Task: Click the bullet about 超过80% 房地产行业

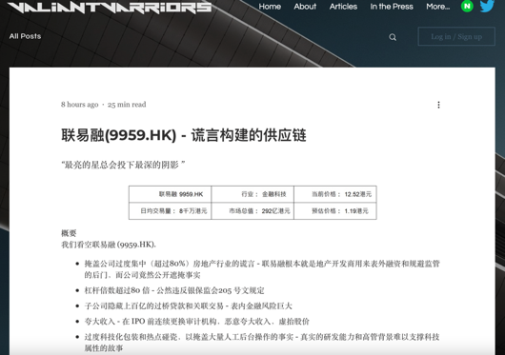Action: [262, 269]
